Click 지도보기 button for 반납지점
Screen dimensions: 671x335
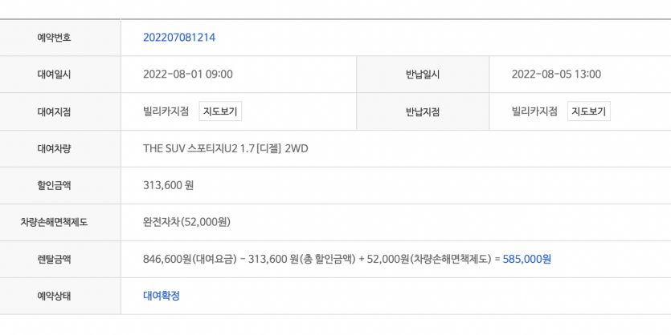tap(589, 111)
